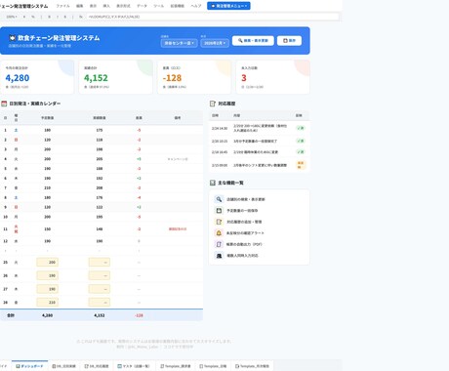Image resolution: width=449 pixels, height=371 pixels.
Task: Click the planned quantity field showing 200 on day 25
Action: click(48, 263)
